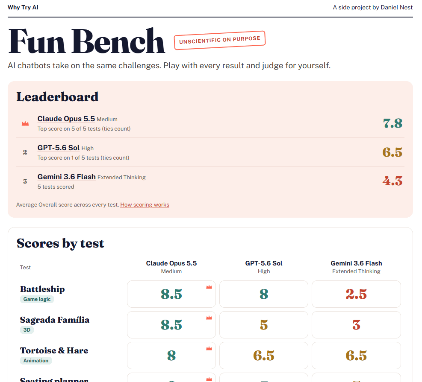Click the 7.8 leaderboard score for Claude Opus
The image size is (422, 382).
coord(392,123)
